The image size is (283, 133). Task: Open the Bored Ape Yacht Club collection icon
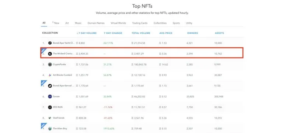(x=50, y=43)
